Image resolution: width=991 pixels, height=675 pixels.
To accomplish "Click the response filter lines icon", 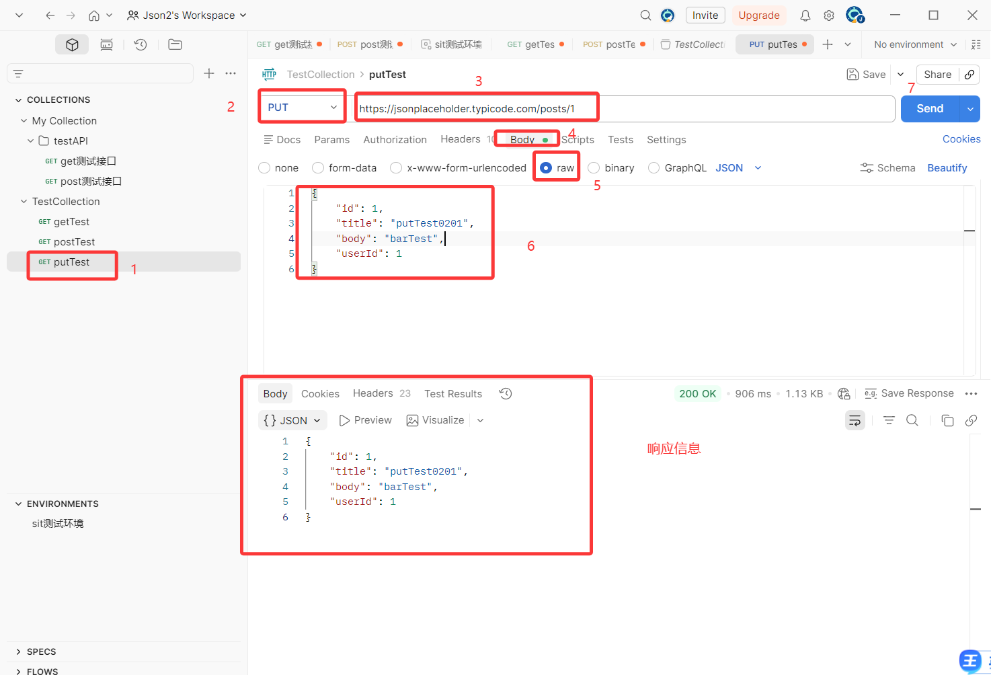I will pos(889,420).
